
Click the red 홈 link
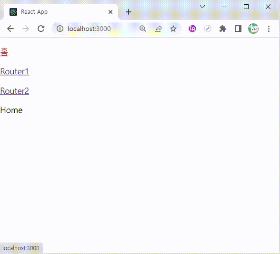pyautogui.click(x=4, y=52)
